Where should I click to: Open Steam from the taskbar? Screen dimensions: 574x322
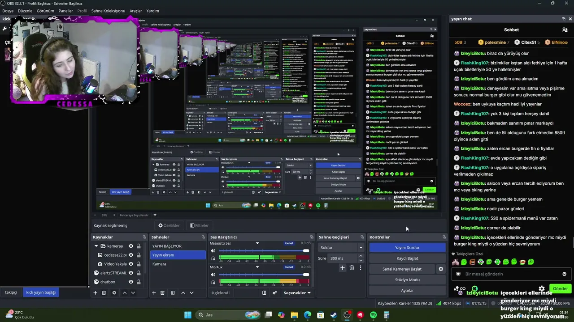334,315
